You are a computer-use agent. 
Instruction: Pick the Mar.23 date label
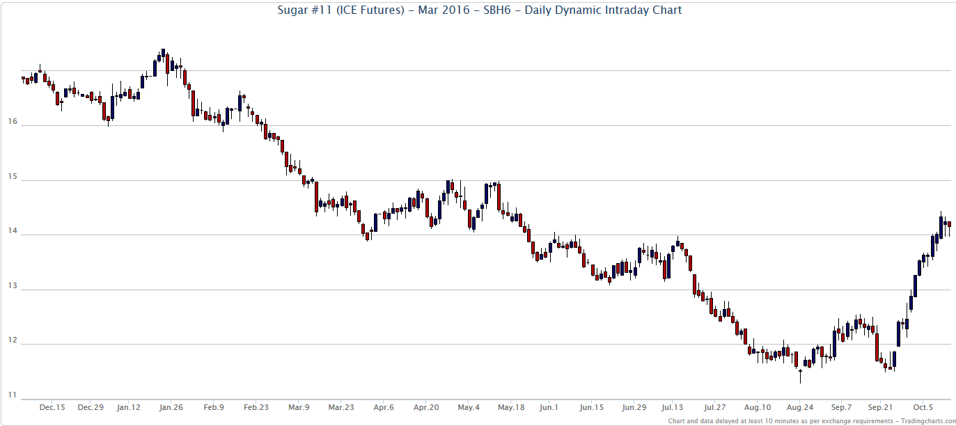[341, 407]
